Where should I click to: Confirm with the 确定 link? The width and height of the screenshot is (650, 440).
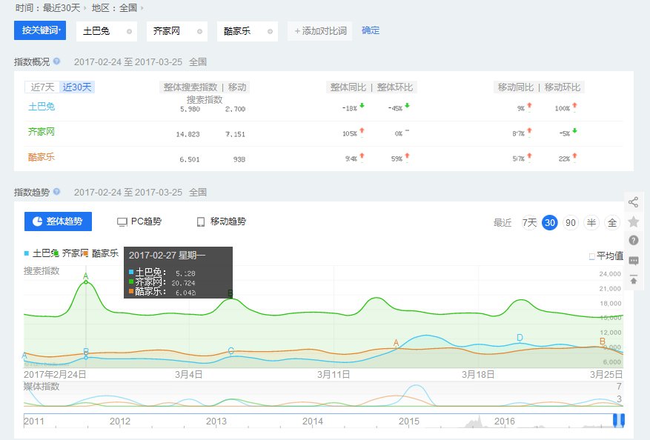point(371,30)
